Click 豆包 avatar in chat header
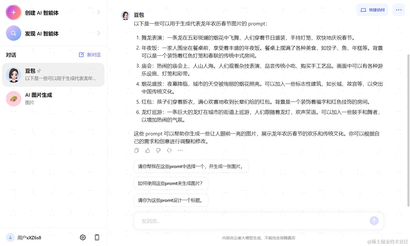The image size is (410, 246). [x=125, y=15]
